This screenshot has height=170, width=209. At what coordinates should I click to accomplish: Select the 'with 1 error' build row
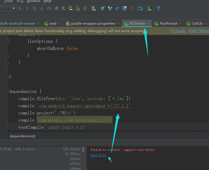40,149
